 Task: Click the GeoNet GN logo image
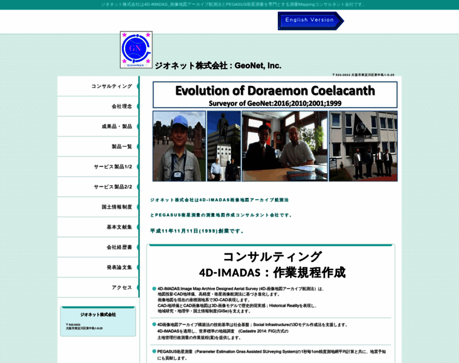[136, 50]
